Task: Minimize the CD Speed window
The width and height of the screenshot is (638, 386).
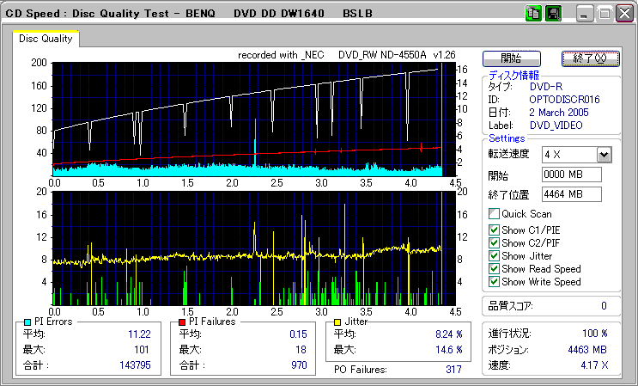Action: click(585, 14)
